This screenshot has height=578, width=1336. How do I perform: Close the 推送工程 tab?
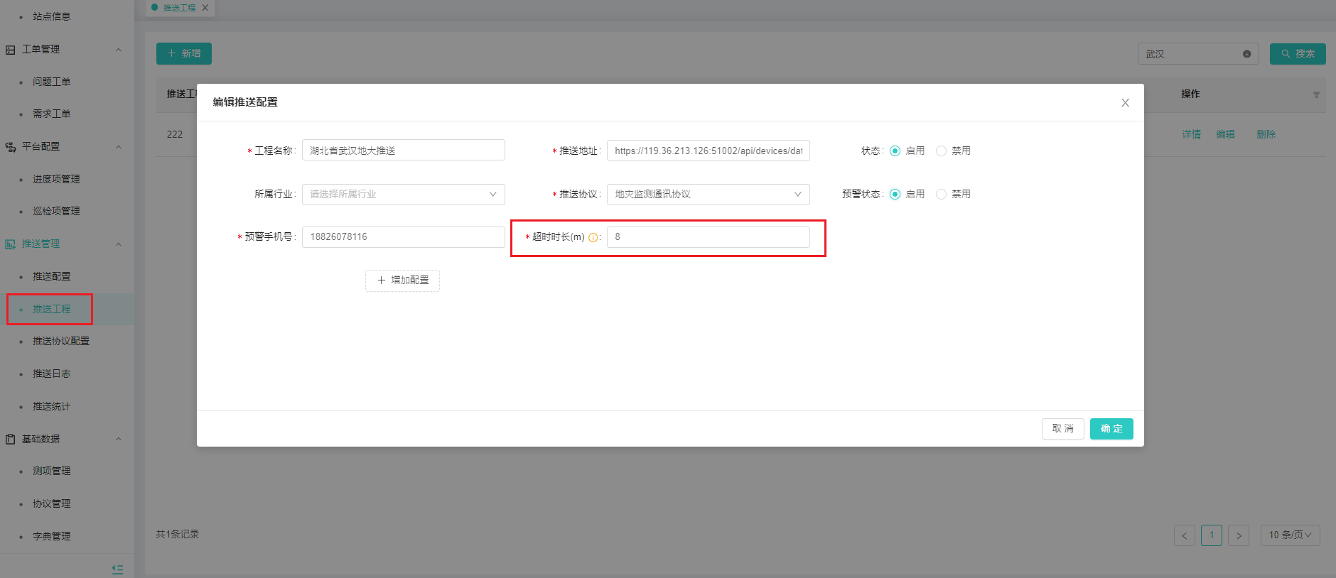click(205, 8)
